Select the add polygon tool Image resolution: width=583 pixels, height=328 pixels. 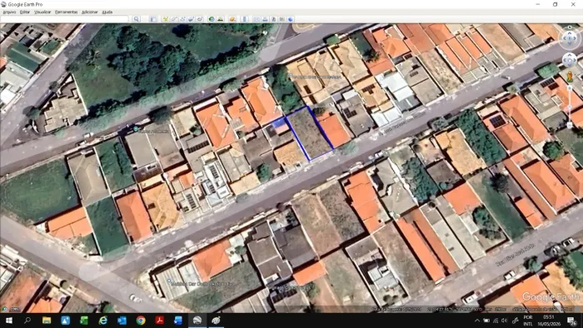pyautogui.click(x=174, y=19)
